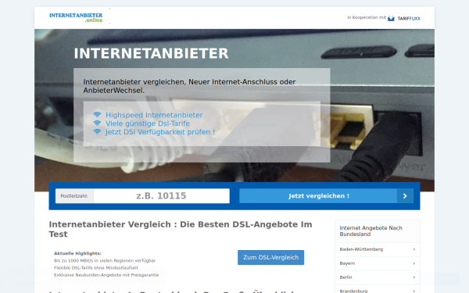This screenshot has width=469, height=293.
Task: Expand the chevron next to Baden-Württemberg
Action: 414,249
